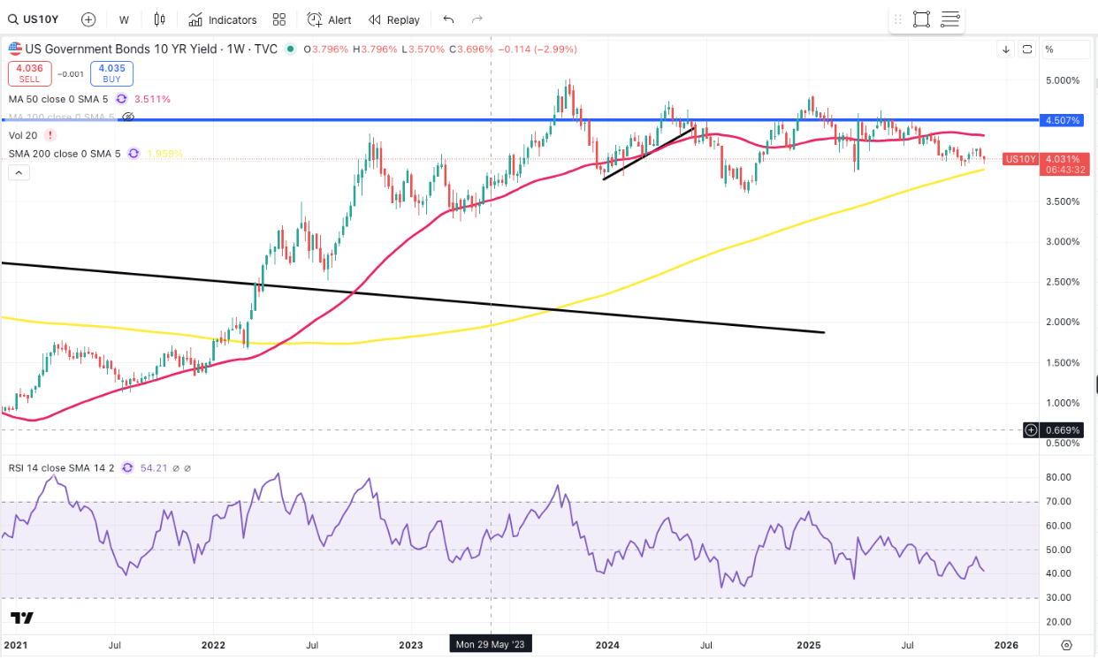Create a new Alert
Image resolution: width=1098 pixels, height=660 pixels.
(329, 19)
